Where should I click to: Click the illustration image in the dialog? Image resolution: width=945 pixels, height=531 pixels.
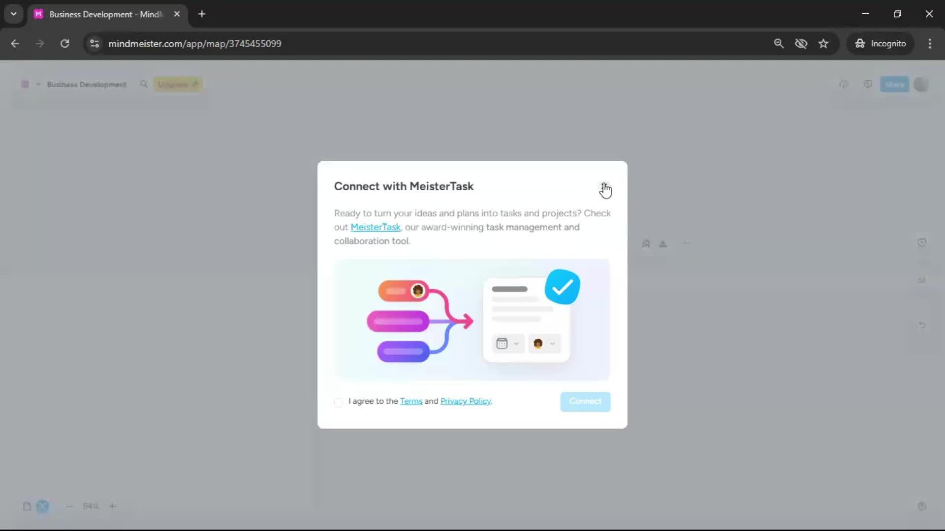tap(472, 320)
